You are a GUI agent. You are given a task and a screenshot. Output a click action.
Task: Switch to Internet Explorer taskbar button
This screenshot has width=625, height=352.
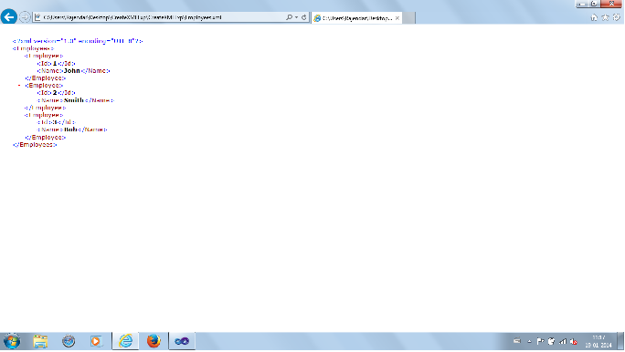[125, 341]
